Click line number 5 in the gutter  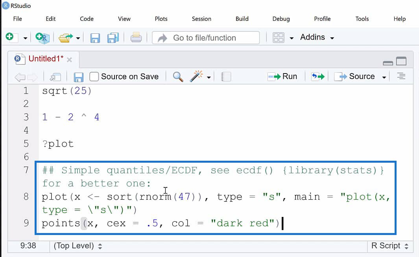tap(26, 144)
